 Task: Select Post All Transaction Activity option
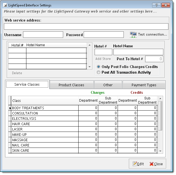[99, 72]
